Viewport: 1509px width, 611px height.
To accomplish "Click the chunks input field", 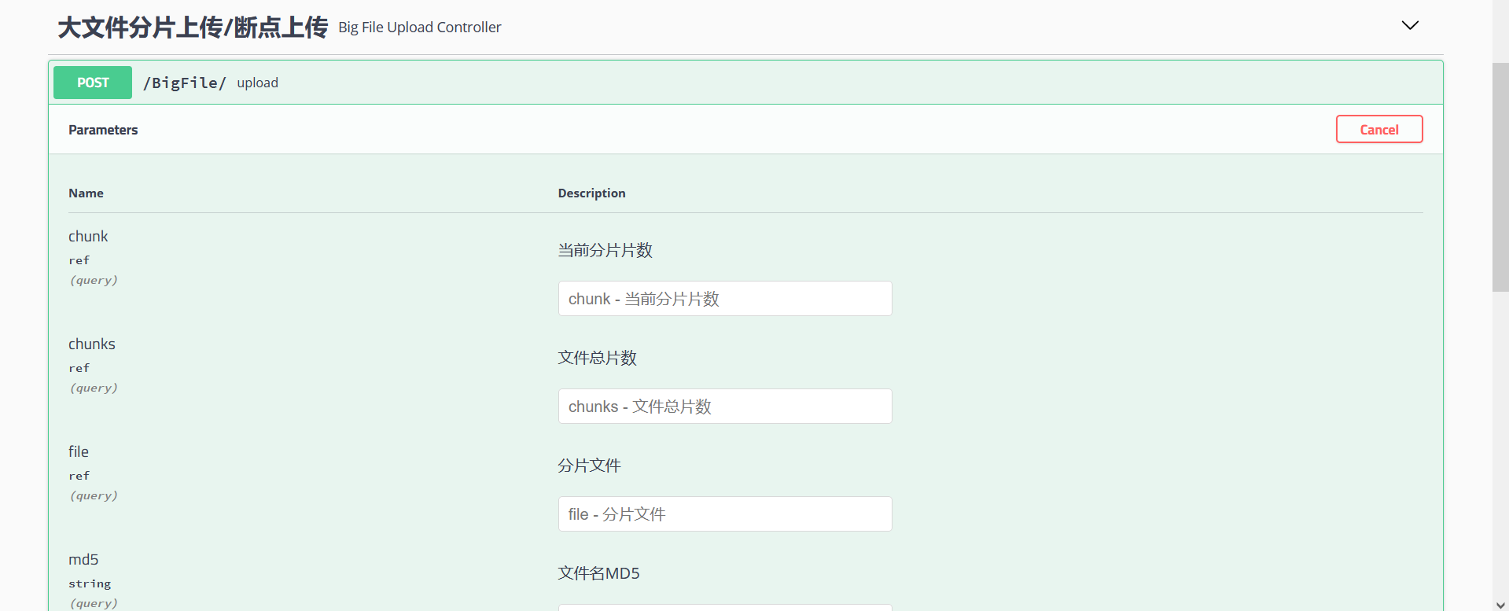I will coord(725,407).
